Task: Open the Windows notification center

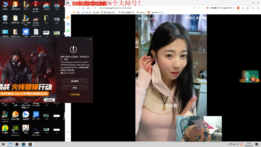Action: pyautogui.click(x=257, y=144)
